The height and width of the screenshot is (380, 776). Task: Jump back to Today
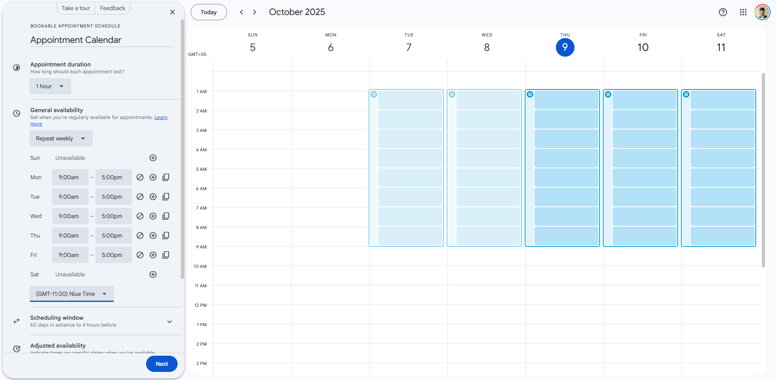(208, 12)
